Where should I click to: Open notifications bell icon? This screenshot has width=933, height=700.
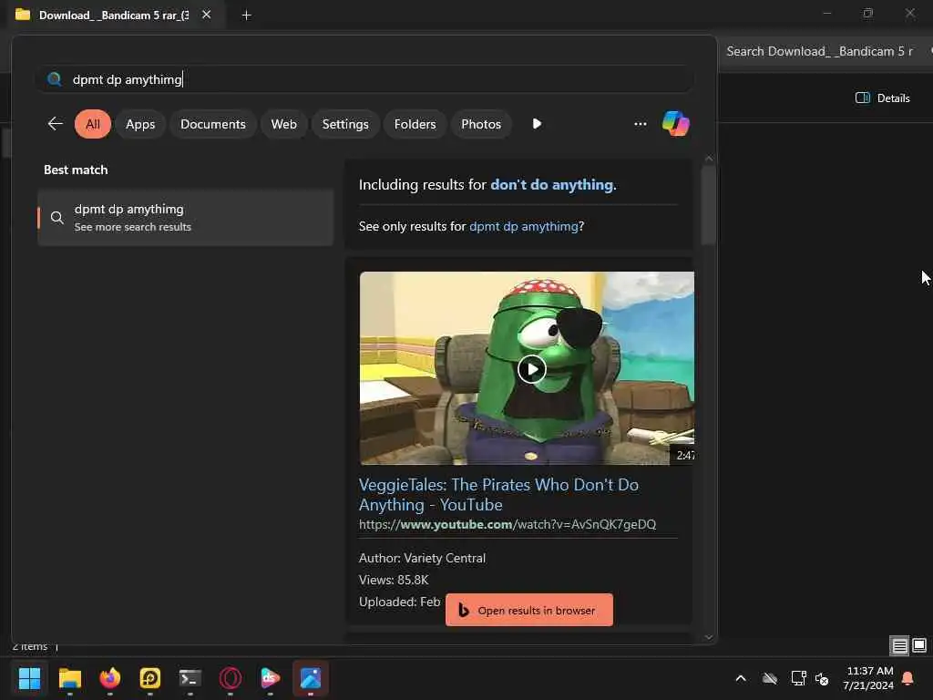point(908,678)
